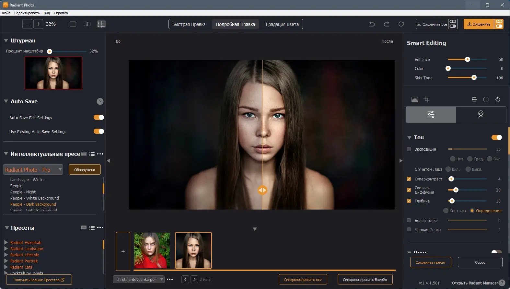Viewport: 510px width, 289px height.
Task: Open Presets panel more options menu
Action: tap(100, 227)
